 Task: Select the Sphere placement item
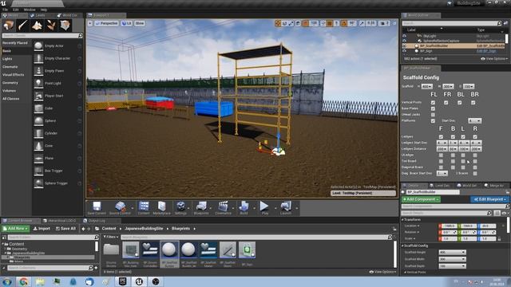[x=57, y=120]
